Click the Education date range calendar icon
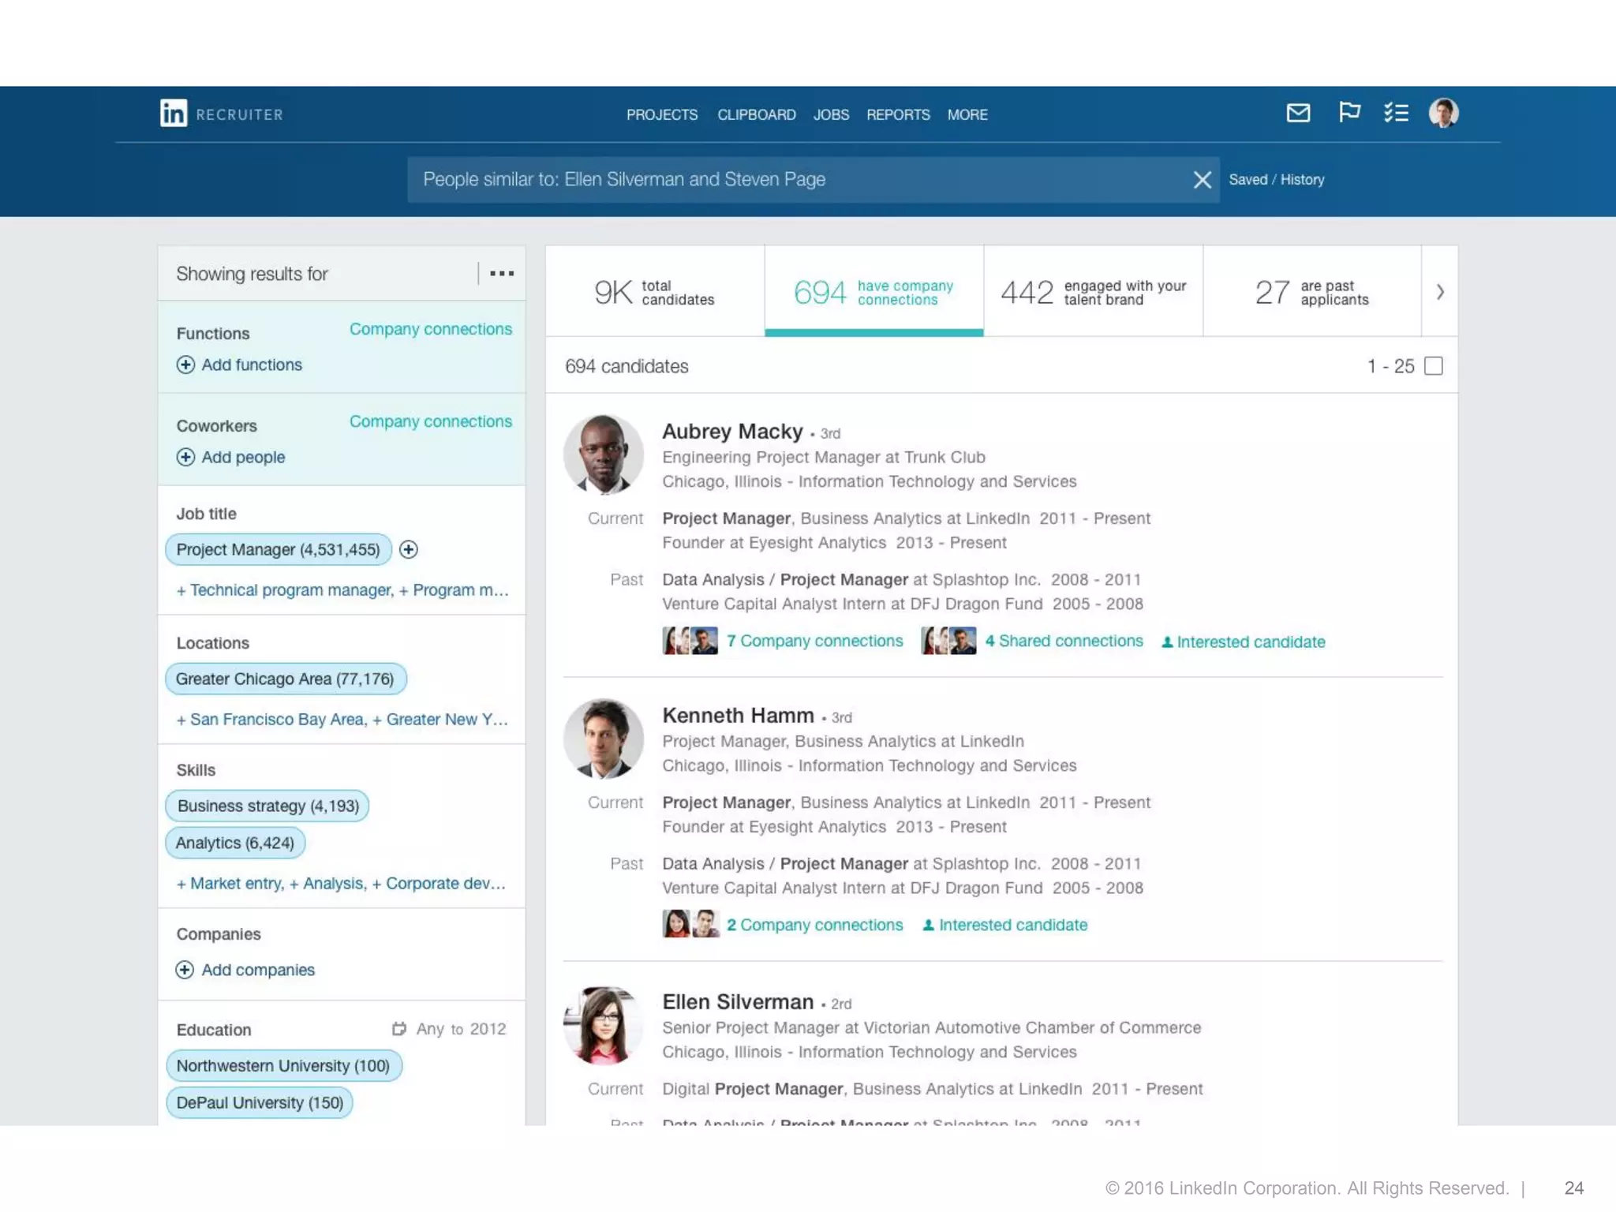Image resolution: width=1616 pixels, height=1212 pixels. point(399,1029)
